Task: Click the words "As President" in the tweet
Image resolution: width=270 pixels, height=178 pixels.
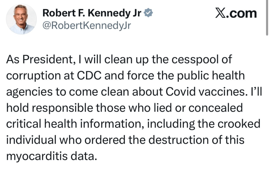Action: pyautogui.click(x=39, y=59)
